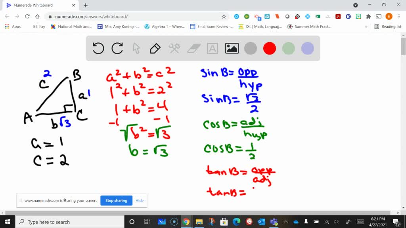Select the Pen drawing tool
This screenshot has width=406, height=228.
tap(155, 48)
